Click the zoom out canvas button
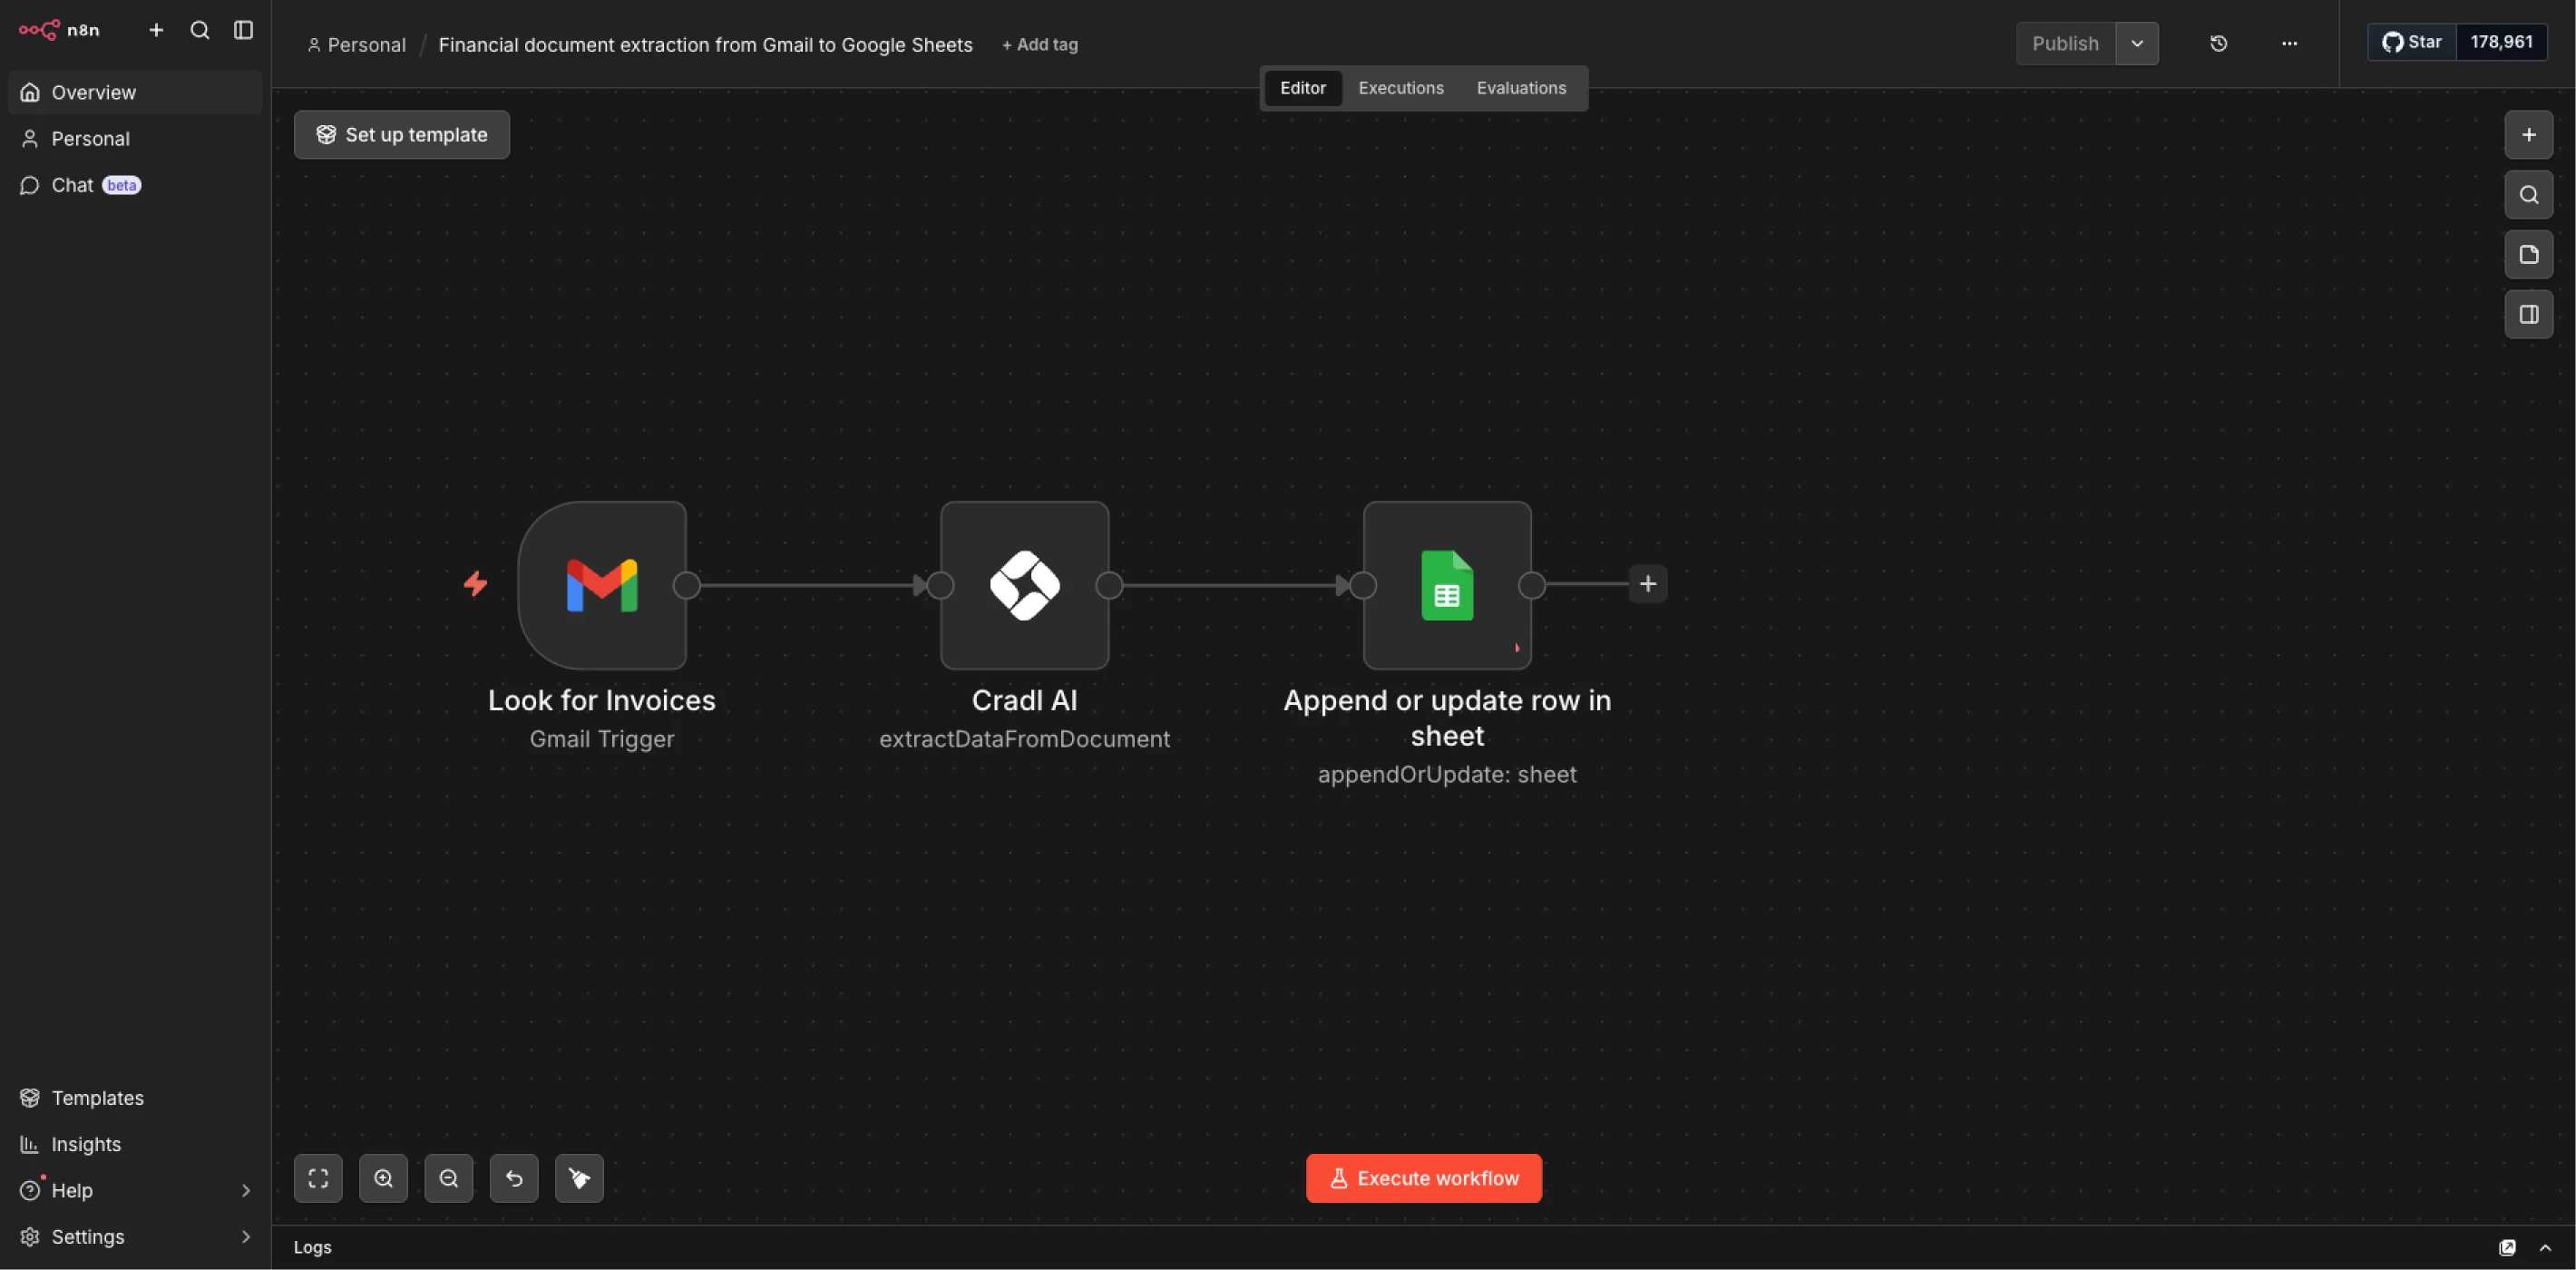 448,1178
